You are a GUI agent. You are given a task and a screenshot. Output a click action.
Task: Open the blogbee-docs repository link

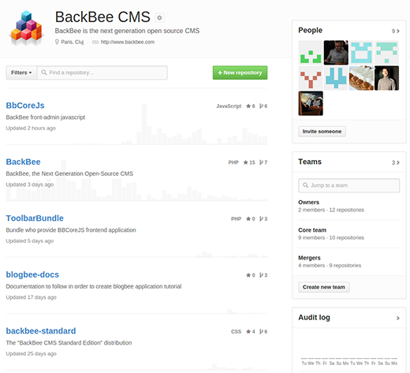coord(32,274)
